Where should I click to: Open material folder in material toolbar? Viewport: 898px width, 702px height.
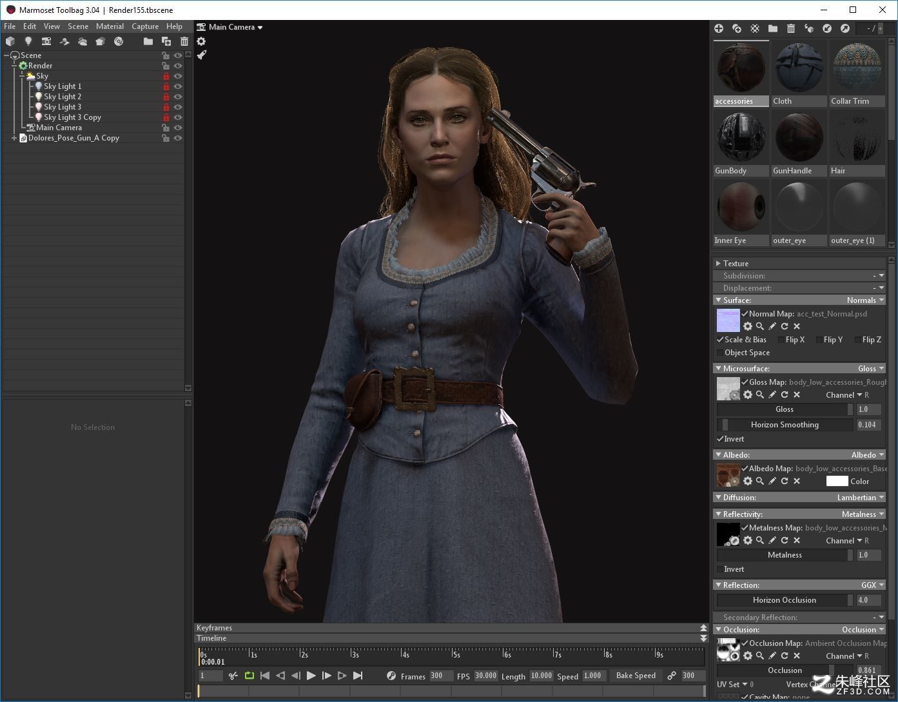[773, 28]
